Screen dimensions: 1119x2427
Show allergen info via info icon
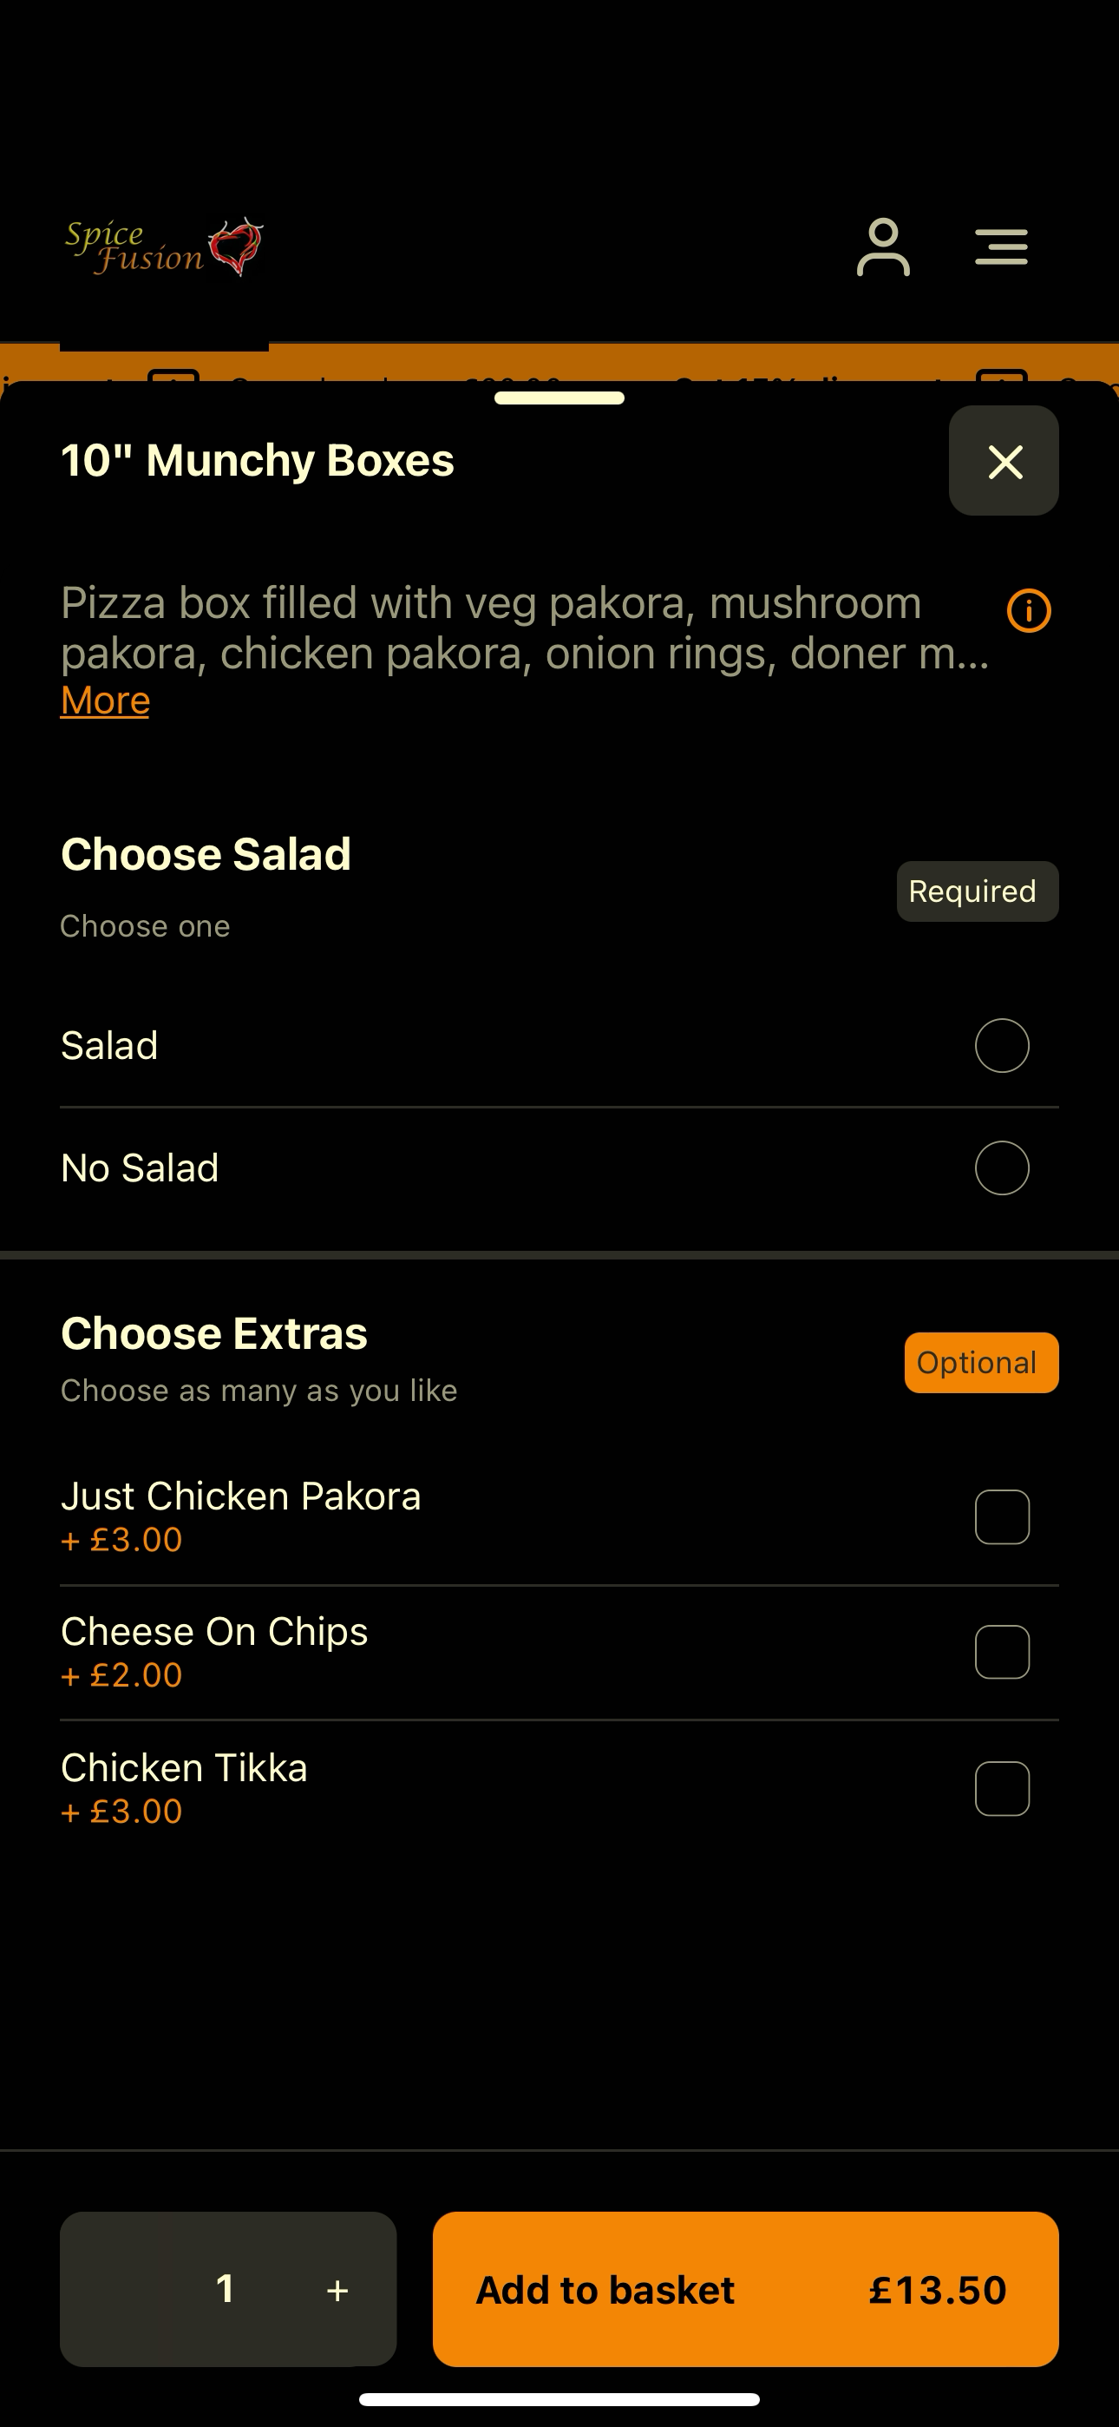click(x=1029, y=610)
